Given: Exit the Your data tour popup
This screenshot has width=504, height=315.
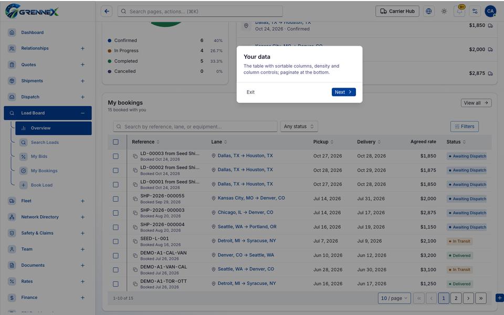Looking at the screenshot, I should tap(251, 92).
